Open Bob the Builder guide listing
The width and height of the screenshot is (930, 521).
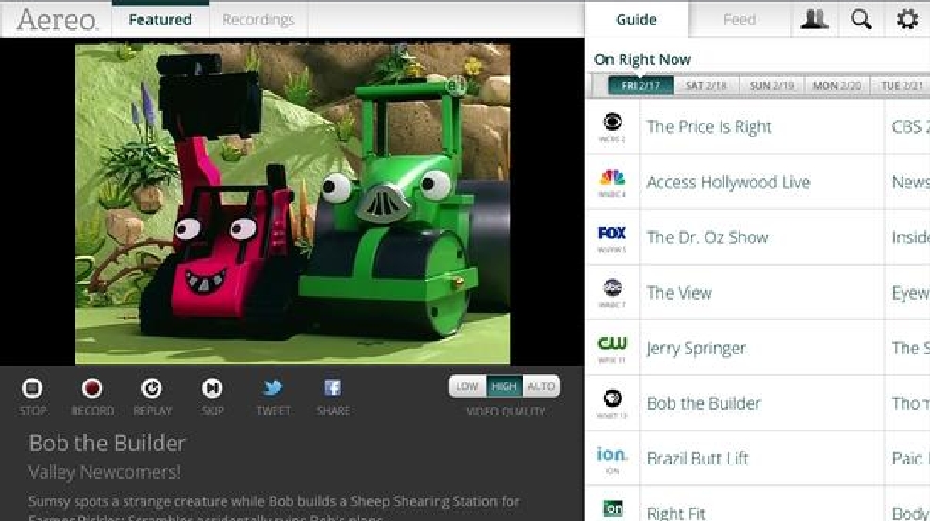761,403
